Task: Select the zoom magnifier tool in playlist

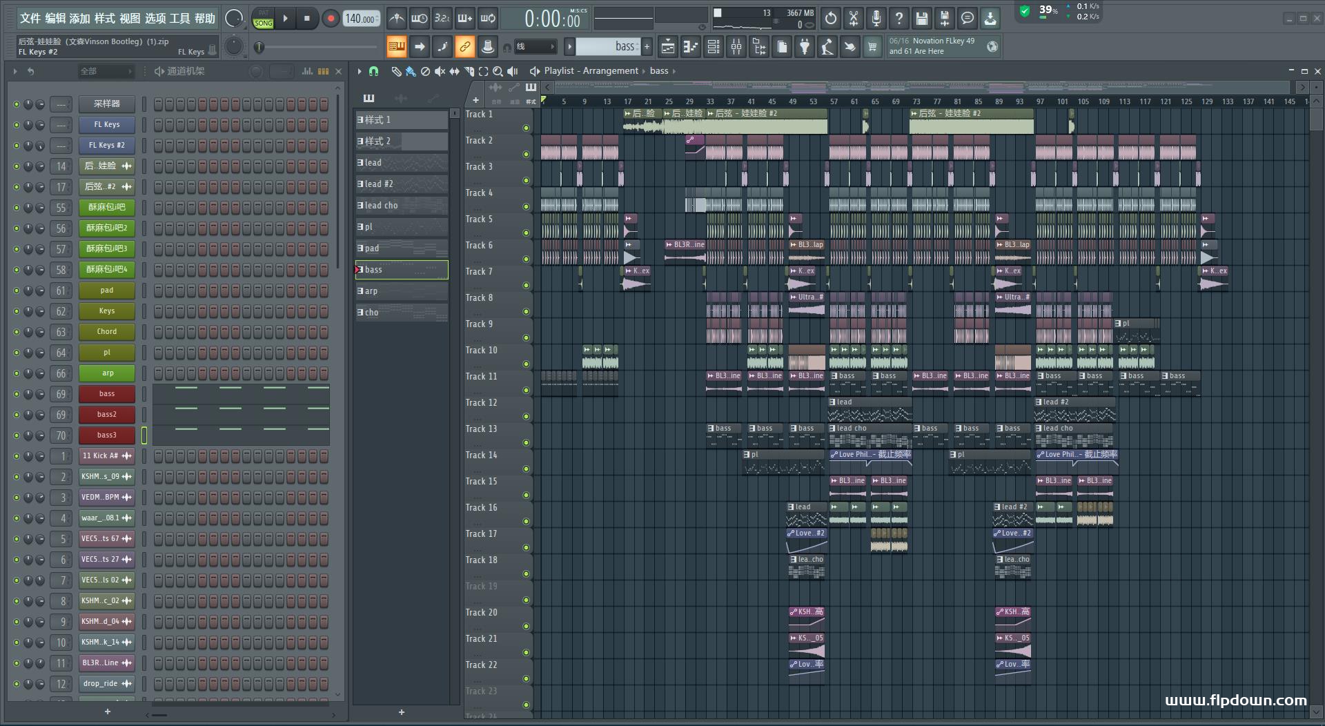Action: (x=498, y=71)
